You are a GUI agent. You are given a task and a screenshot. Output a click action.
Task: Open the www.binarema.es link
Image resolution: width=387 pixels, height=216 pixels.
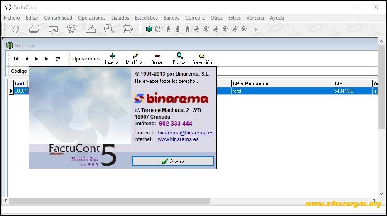[x=178, y=139]
